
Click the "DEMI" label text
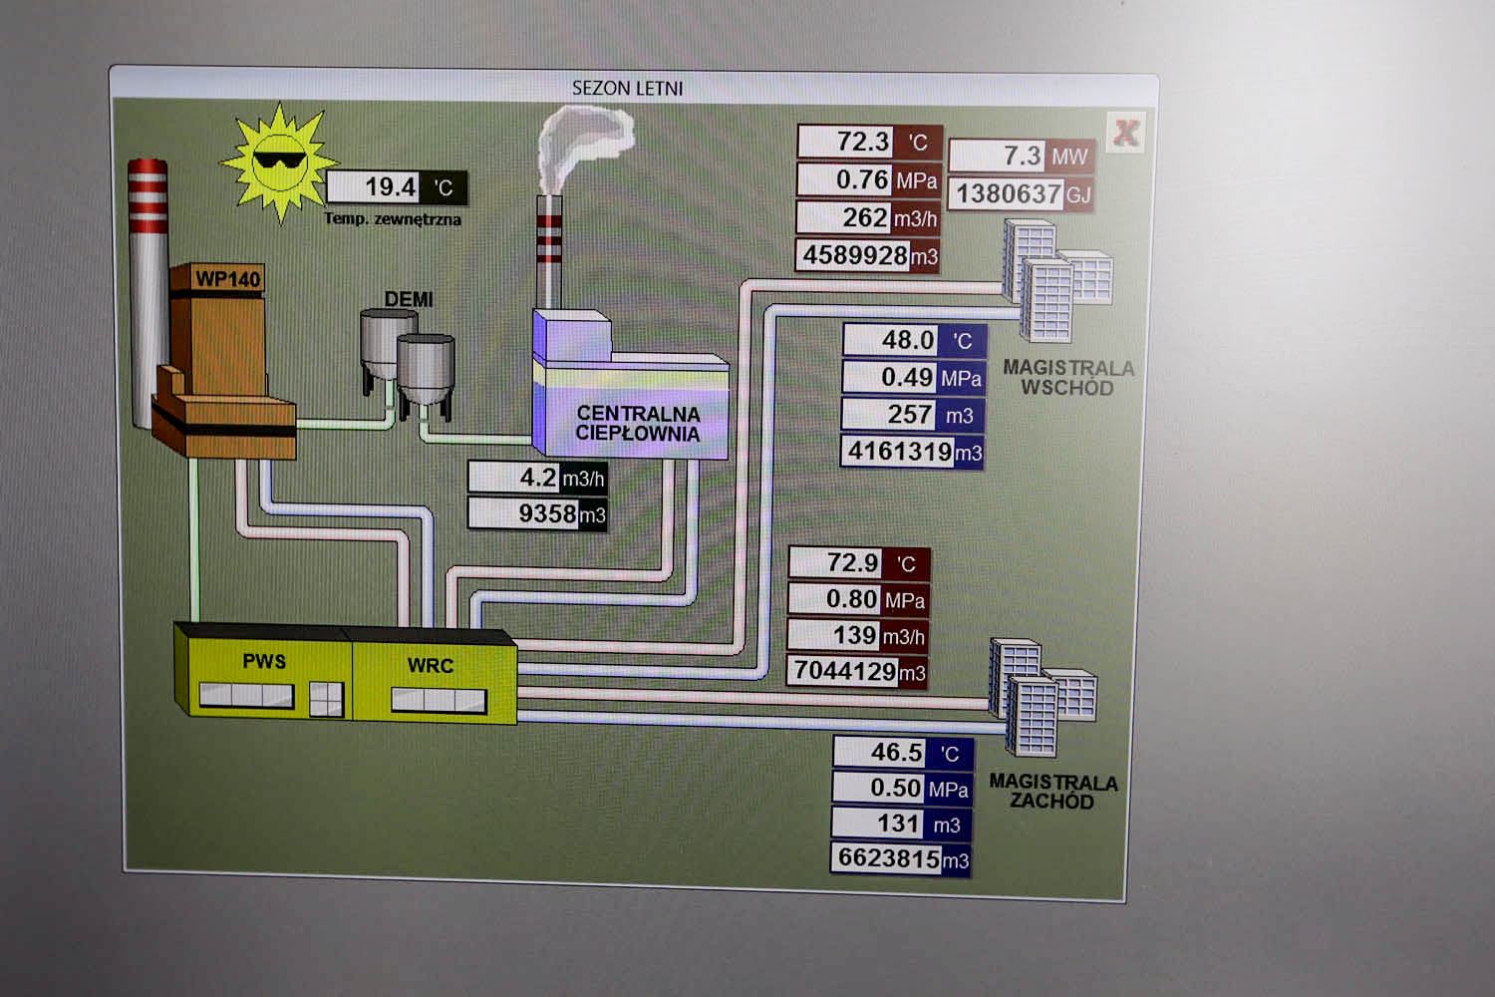[x=409, y=299]
